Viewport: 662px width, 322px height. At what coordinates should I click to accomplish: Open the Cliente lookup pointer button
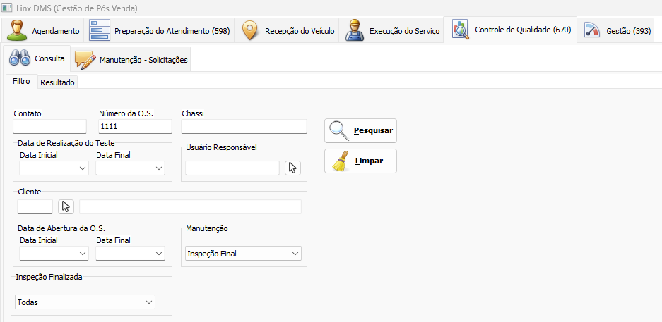[x=66, y=206]
